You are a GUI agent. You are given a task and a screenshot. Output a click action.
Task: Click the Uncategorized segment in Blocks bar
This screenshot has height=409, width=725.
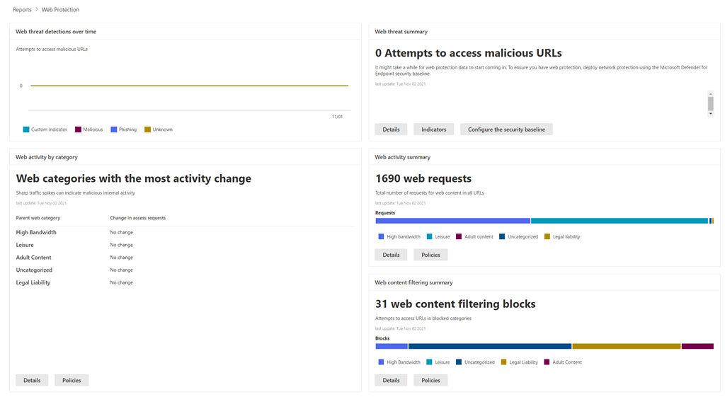tap(490, 346)
